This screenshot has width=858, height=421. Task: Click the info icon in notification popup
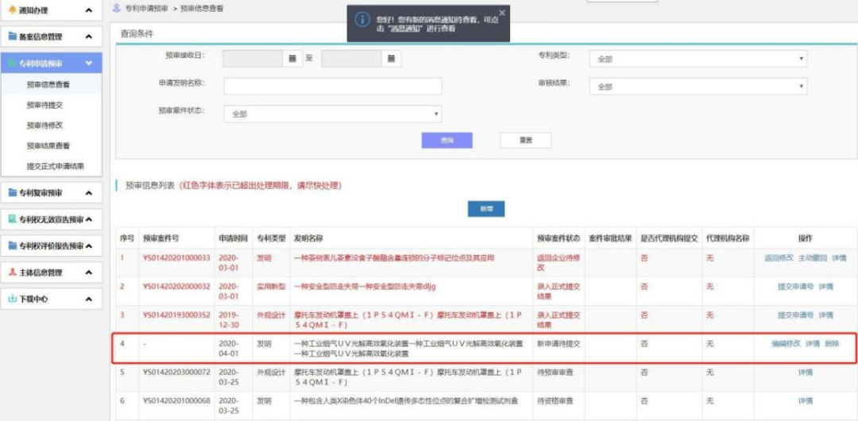pos(361,20)
